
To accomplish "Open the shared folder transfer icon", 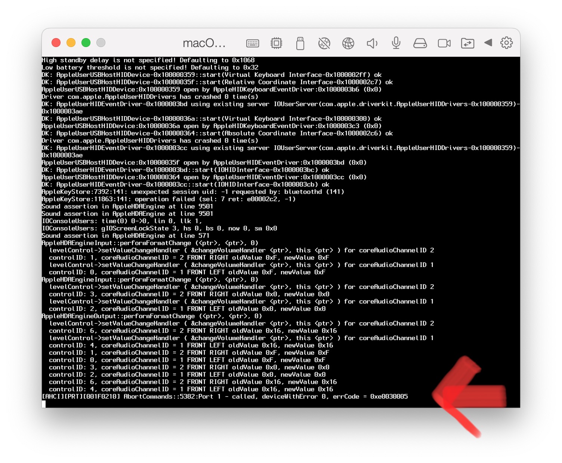I will pos(468,43).
